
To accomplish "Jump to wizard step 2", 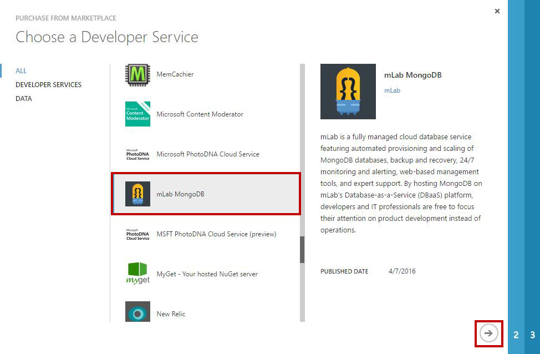I will tap(516, 335).
